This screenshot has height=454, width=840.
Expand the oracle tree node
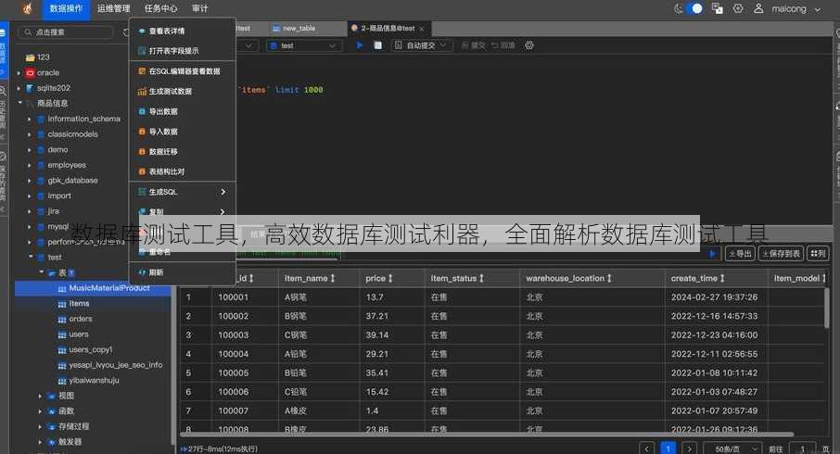pos(19,73)
